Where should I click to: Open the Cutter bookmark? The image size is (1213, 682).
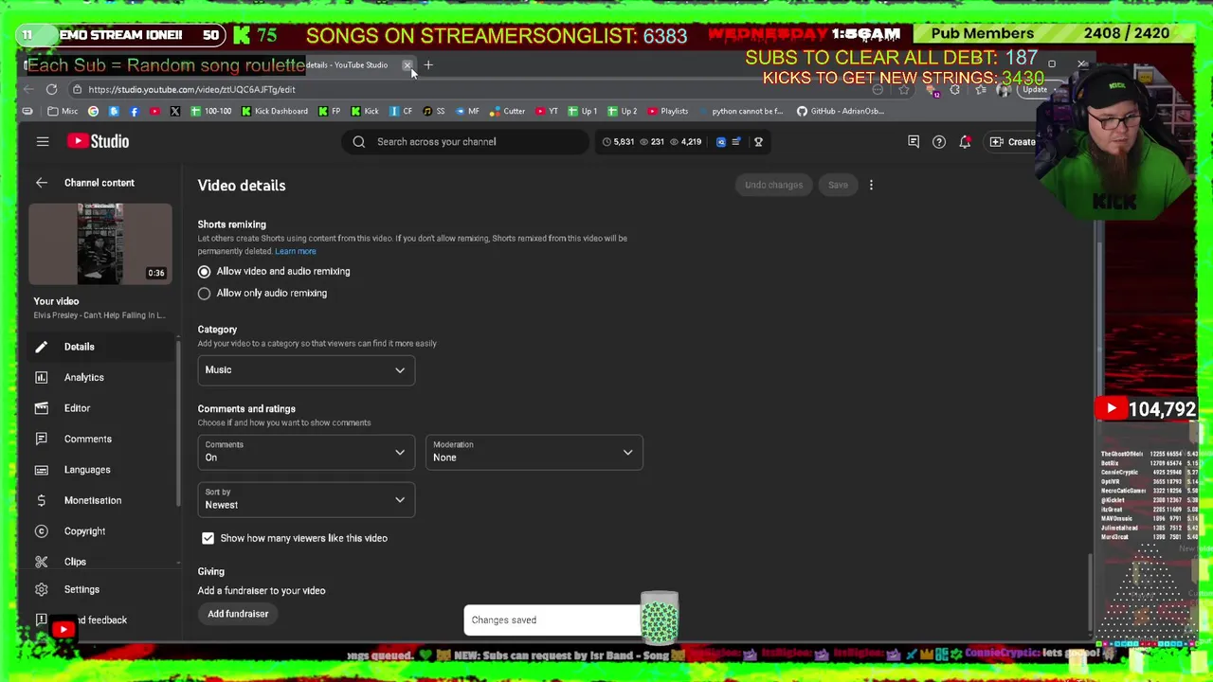pyautogui.click(x=508, y=111)
